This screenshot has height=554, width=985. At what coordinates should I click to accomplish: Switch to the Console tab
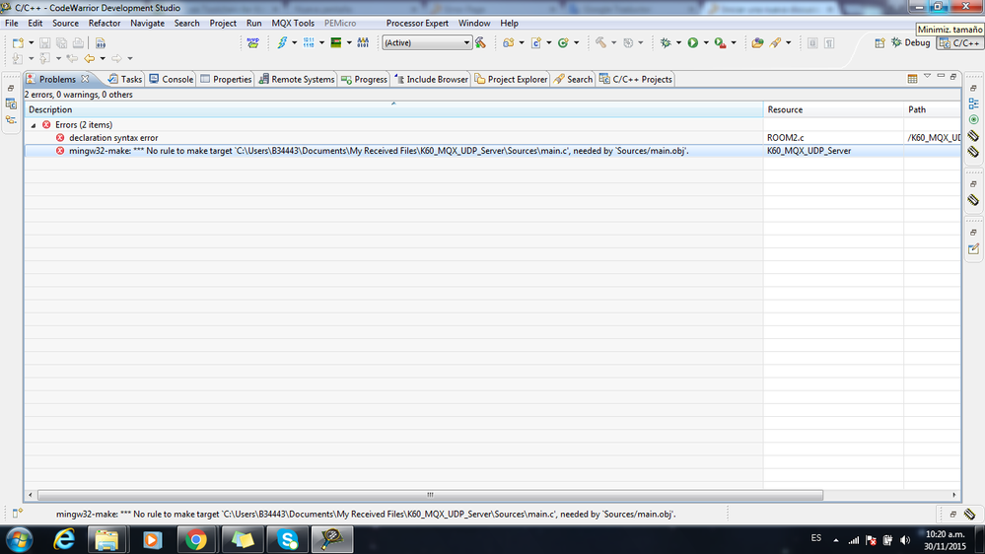tap(171, 79)
